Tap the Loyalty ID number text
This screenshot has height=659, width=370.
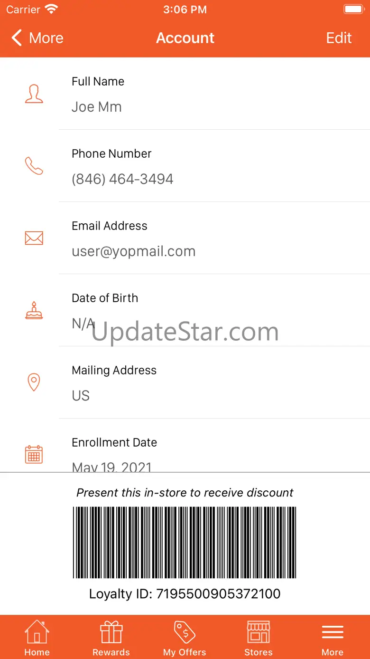185,594
